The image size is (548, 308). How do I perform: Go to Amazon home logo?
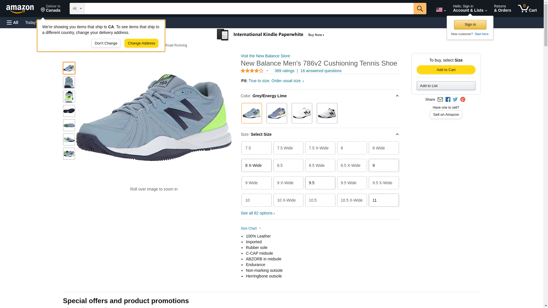click(x=20, y=9)
